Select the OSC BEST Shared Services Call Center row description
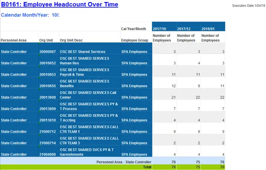The image size is (266, 170). (x=89, y=95)
